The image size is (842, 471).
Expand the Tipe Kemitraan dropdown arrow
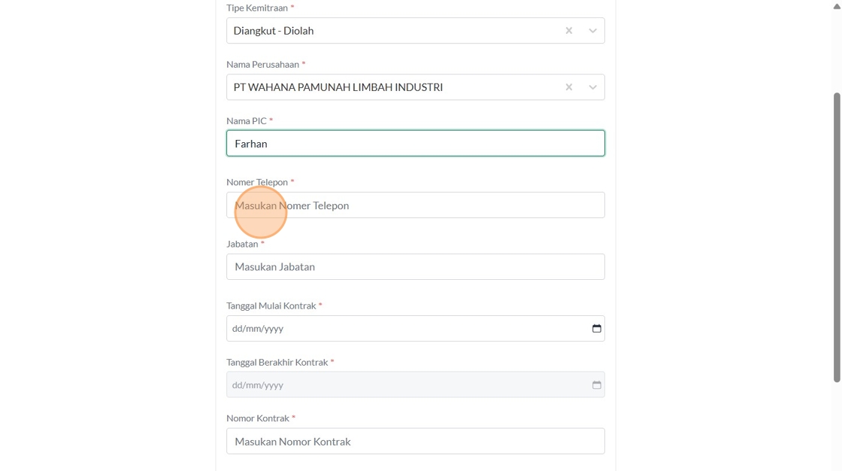click(x=592, y=31)
